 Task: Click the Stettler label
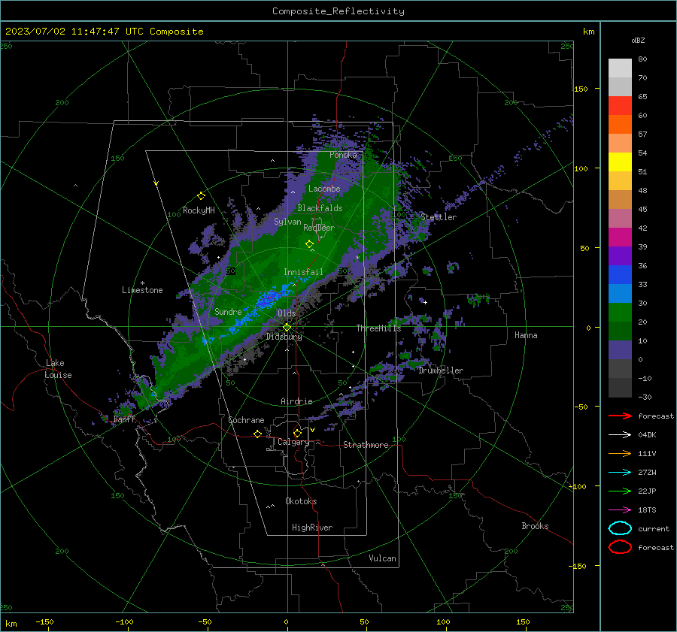pyautogui.click(x=439, y=217)
